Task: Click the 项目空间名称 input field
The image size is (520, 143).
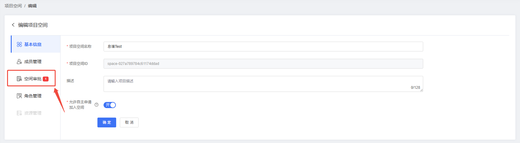Action: (263, 47)
